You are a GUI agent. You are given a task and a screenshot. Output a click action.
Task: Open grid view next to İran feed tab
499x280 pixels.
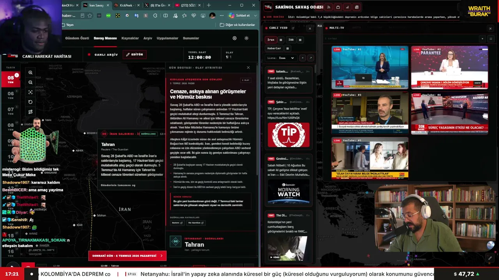281,40
